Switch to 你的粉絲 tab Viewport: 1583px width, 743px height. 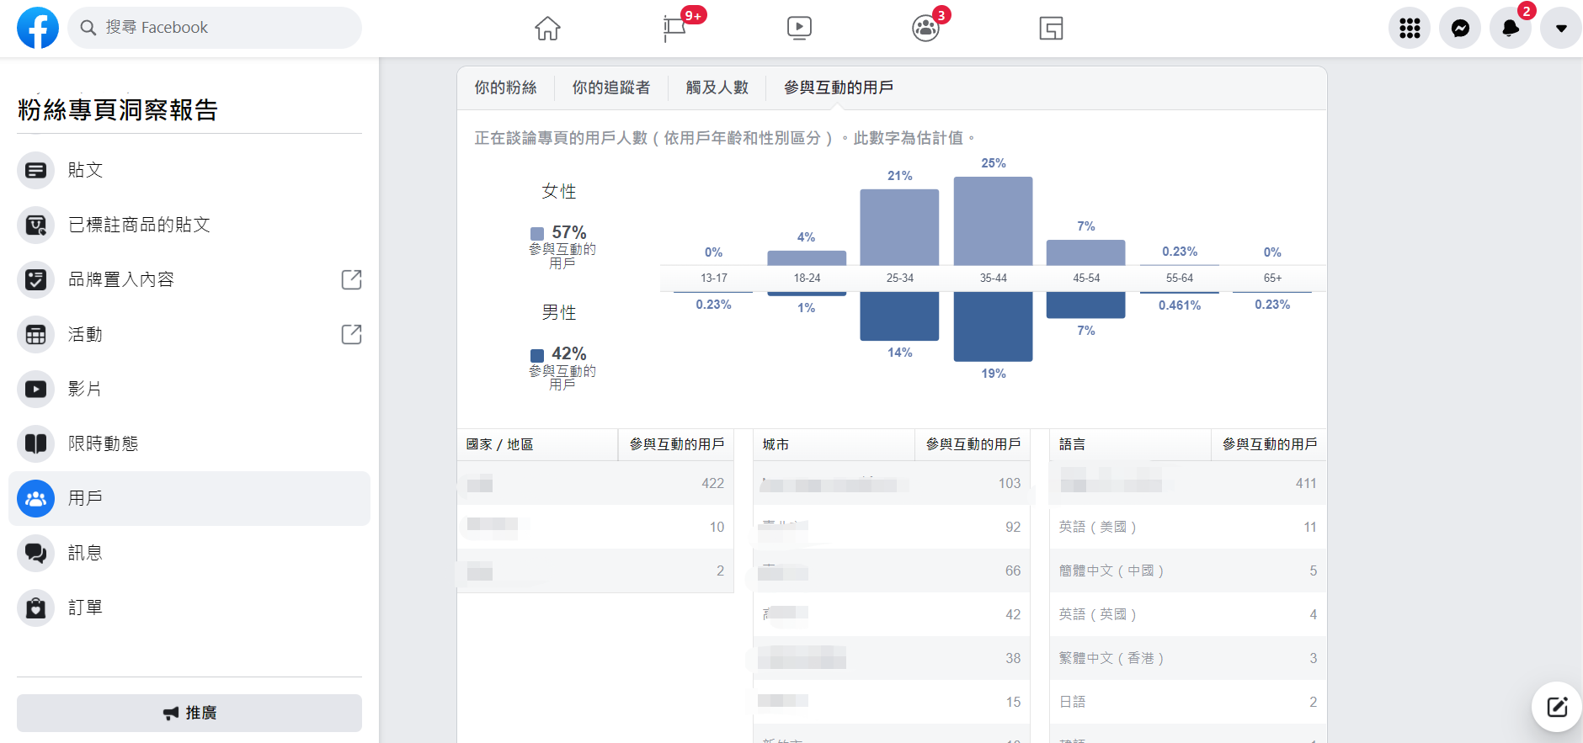pos(505,88)
